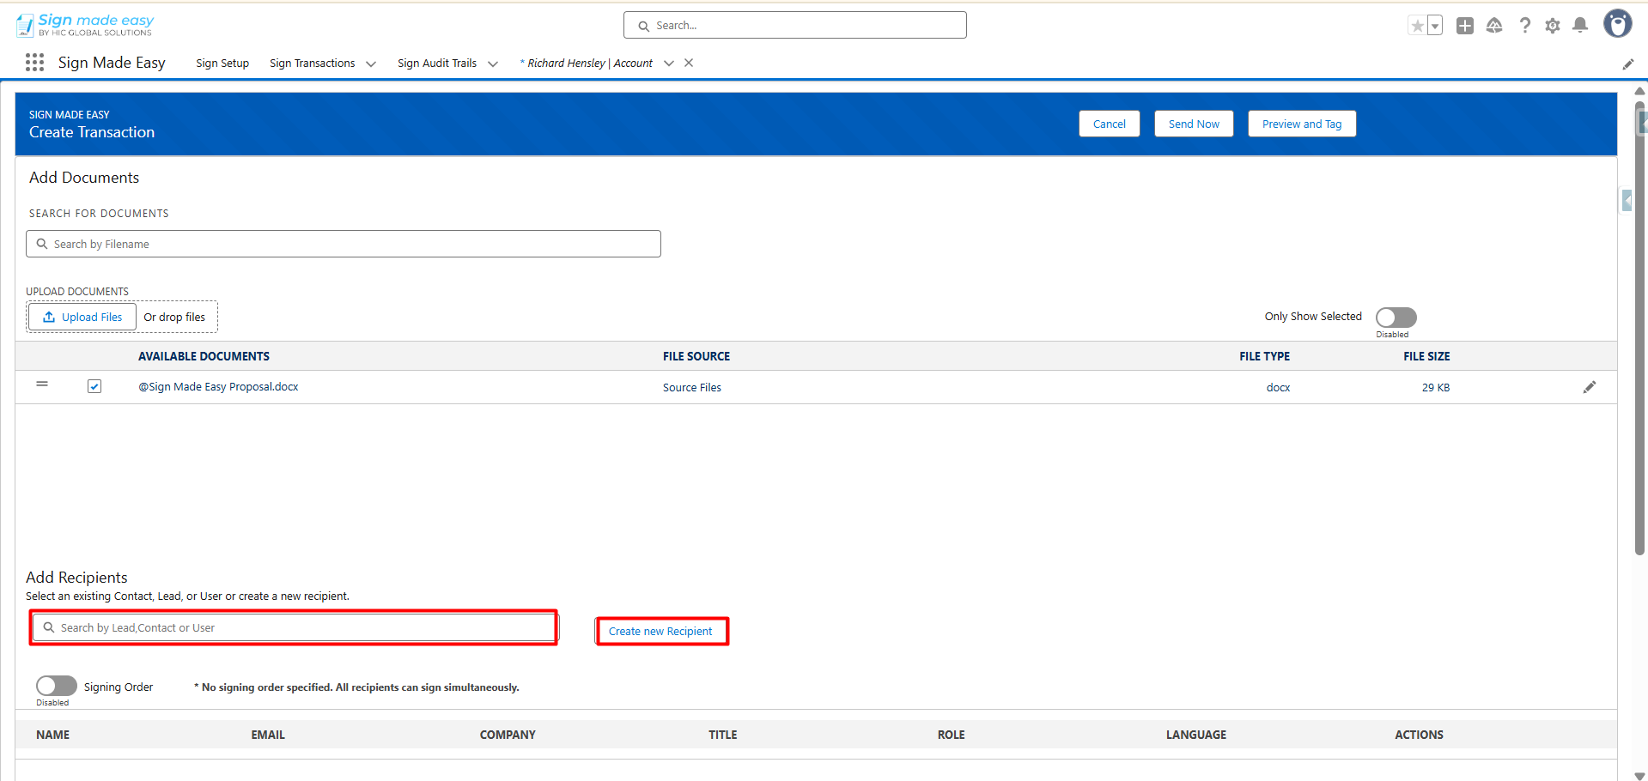The image size is (1648, 781).
Task: Click the docx file type cell
Action: click(x=1278, y=388)
